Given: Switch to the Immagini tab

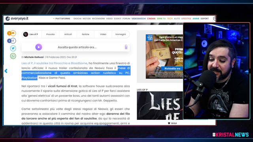Looking at the screenshot, I should click(121, 34).
